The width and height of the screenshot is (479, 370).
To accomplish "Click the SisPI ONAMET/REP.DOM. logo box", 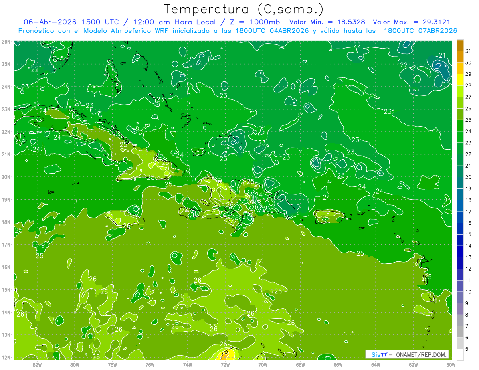I will pyautogui.click(x=407, y=354).
